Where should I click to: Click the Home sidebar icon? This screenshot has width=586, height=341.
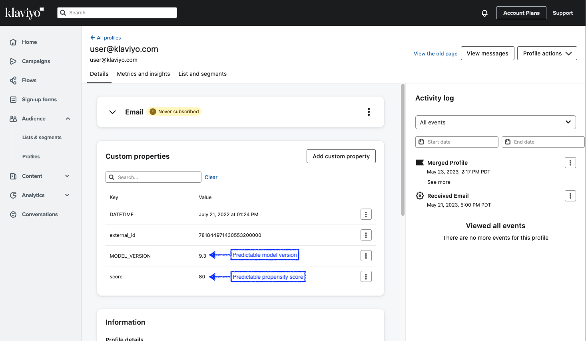[13, 42]
